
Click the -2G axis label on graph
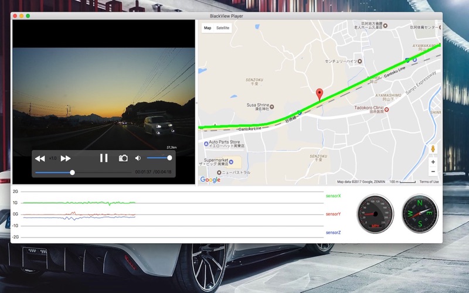click(15, 237)
